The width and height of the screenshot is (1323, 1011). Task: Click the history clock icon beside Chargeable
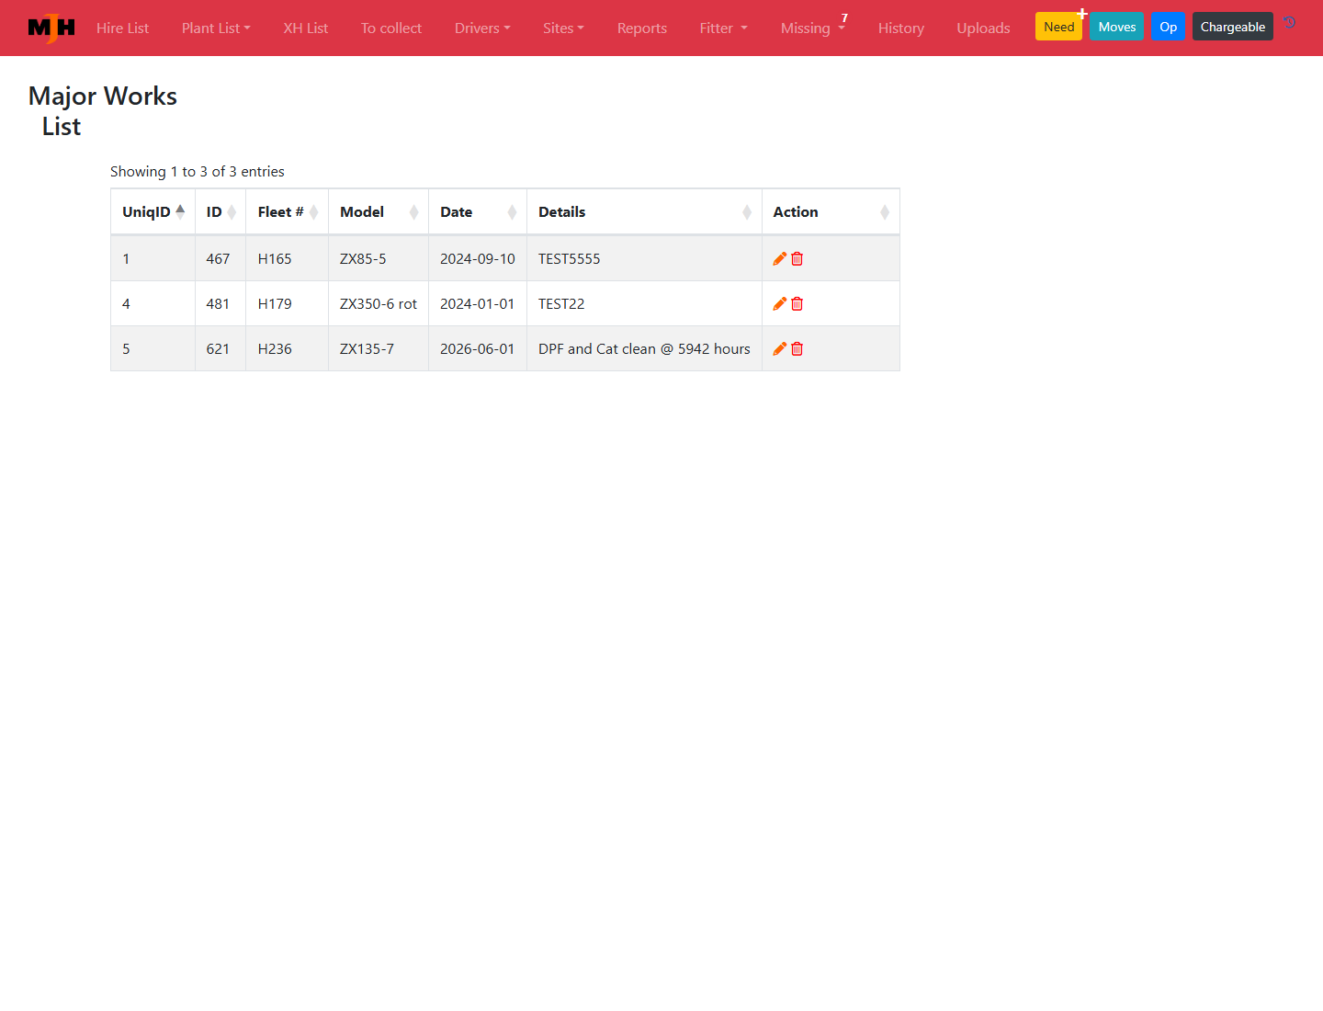point(1290,22)
